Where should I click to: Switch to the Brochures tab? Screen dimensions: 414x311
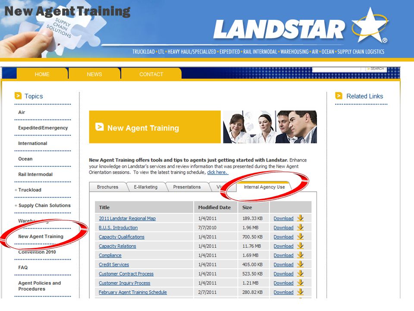(x=107, y=187)
